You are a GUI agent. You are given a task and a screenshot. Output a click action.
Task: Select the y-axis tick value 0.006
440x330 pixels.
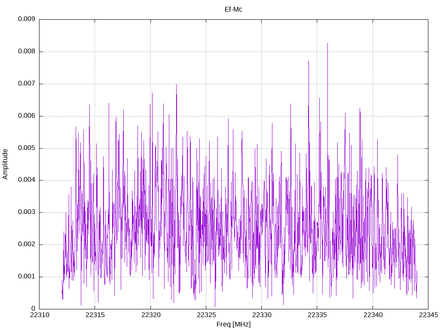pyautogui.click(x=27, y=116)
